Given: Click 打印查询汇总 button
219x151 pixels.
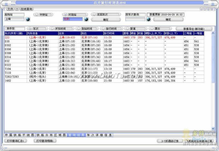Looking at the screenshot, I should (15, 141).
